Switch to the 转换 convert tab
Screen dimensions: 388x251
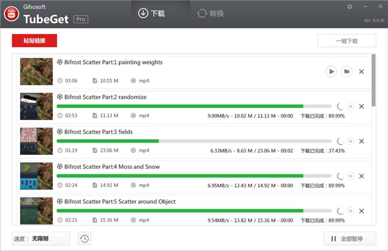click(x=211, y=14)
